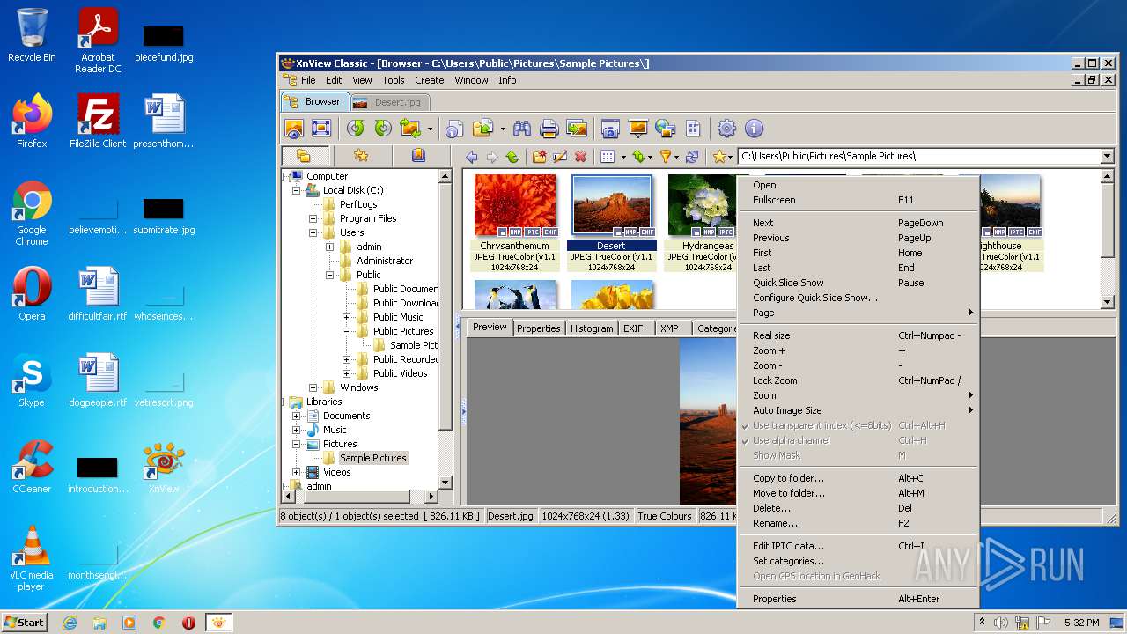Click the About info icon
This screenshot has height=634, width=1127.
point(754,129)
